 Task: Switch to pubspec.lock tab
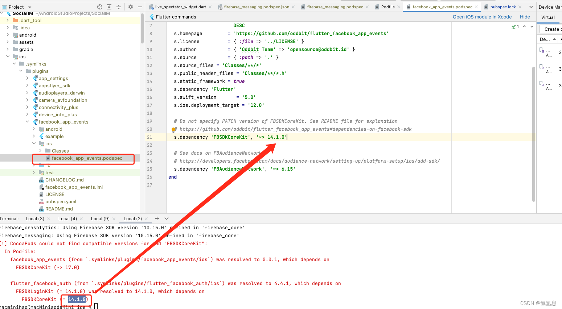[503, 7]
